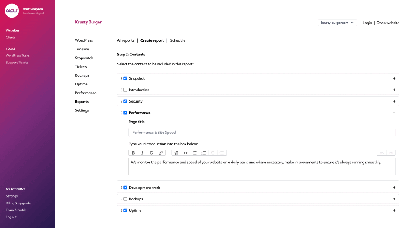Viewport: 418px width, 228px height.
Task: Open Timeline in the site menu
Action: 82,49
